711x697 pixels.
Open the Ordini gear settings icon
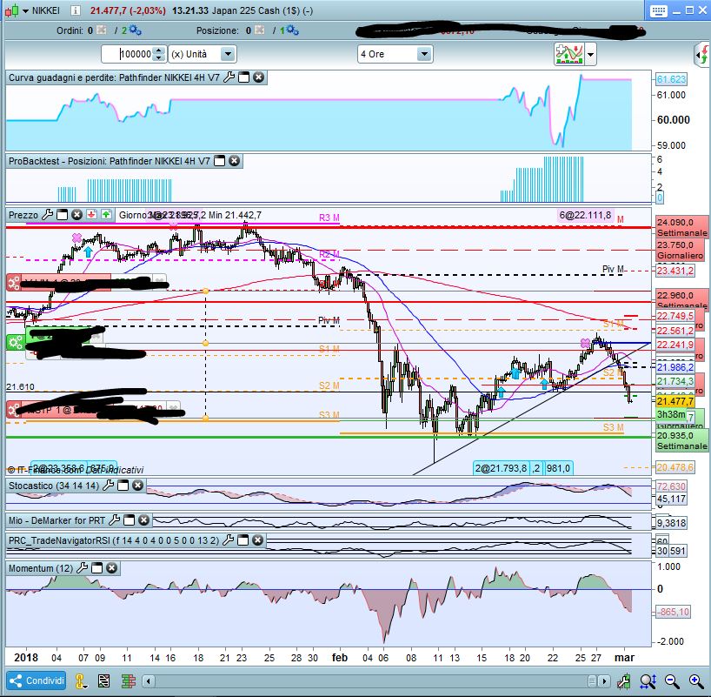[x=135, y=30]
